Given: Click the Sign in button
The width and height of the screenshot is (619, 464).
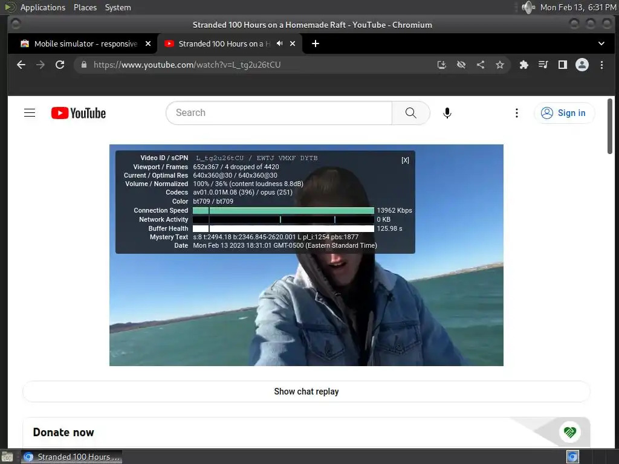Looking at the screenshot, I should click(564, 113).
